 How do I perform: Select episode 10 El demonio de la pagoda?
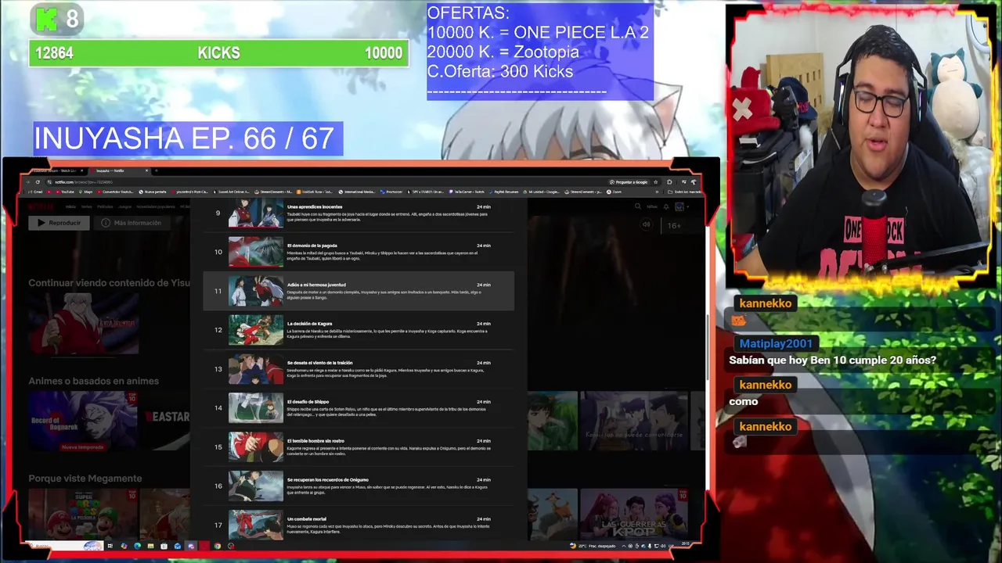[359, 252]
